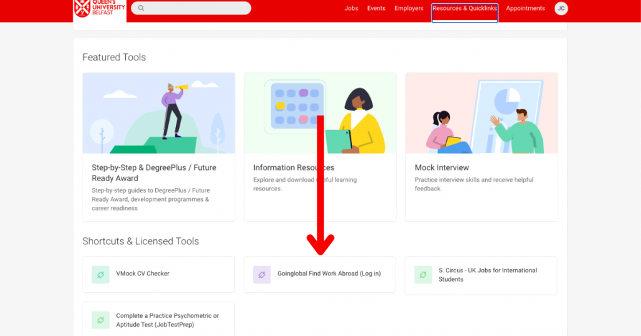Click inside the top search field
This screenshot has width=641, height=336.
pos(194,8)
